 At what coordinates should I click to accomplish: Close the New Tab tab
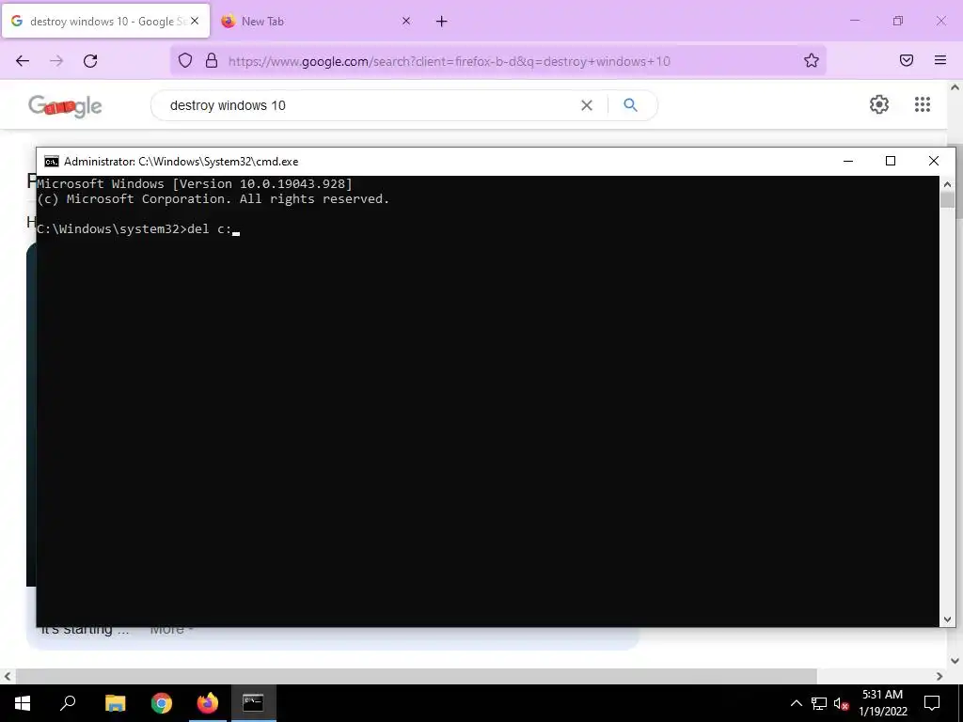pyautogui.click(x=406, y=21)
